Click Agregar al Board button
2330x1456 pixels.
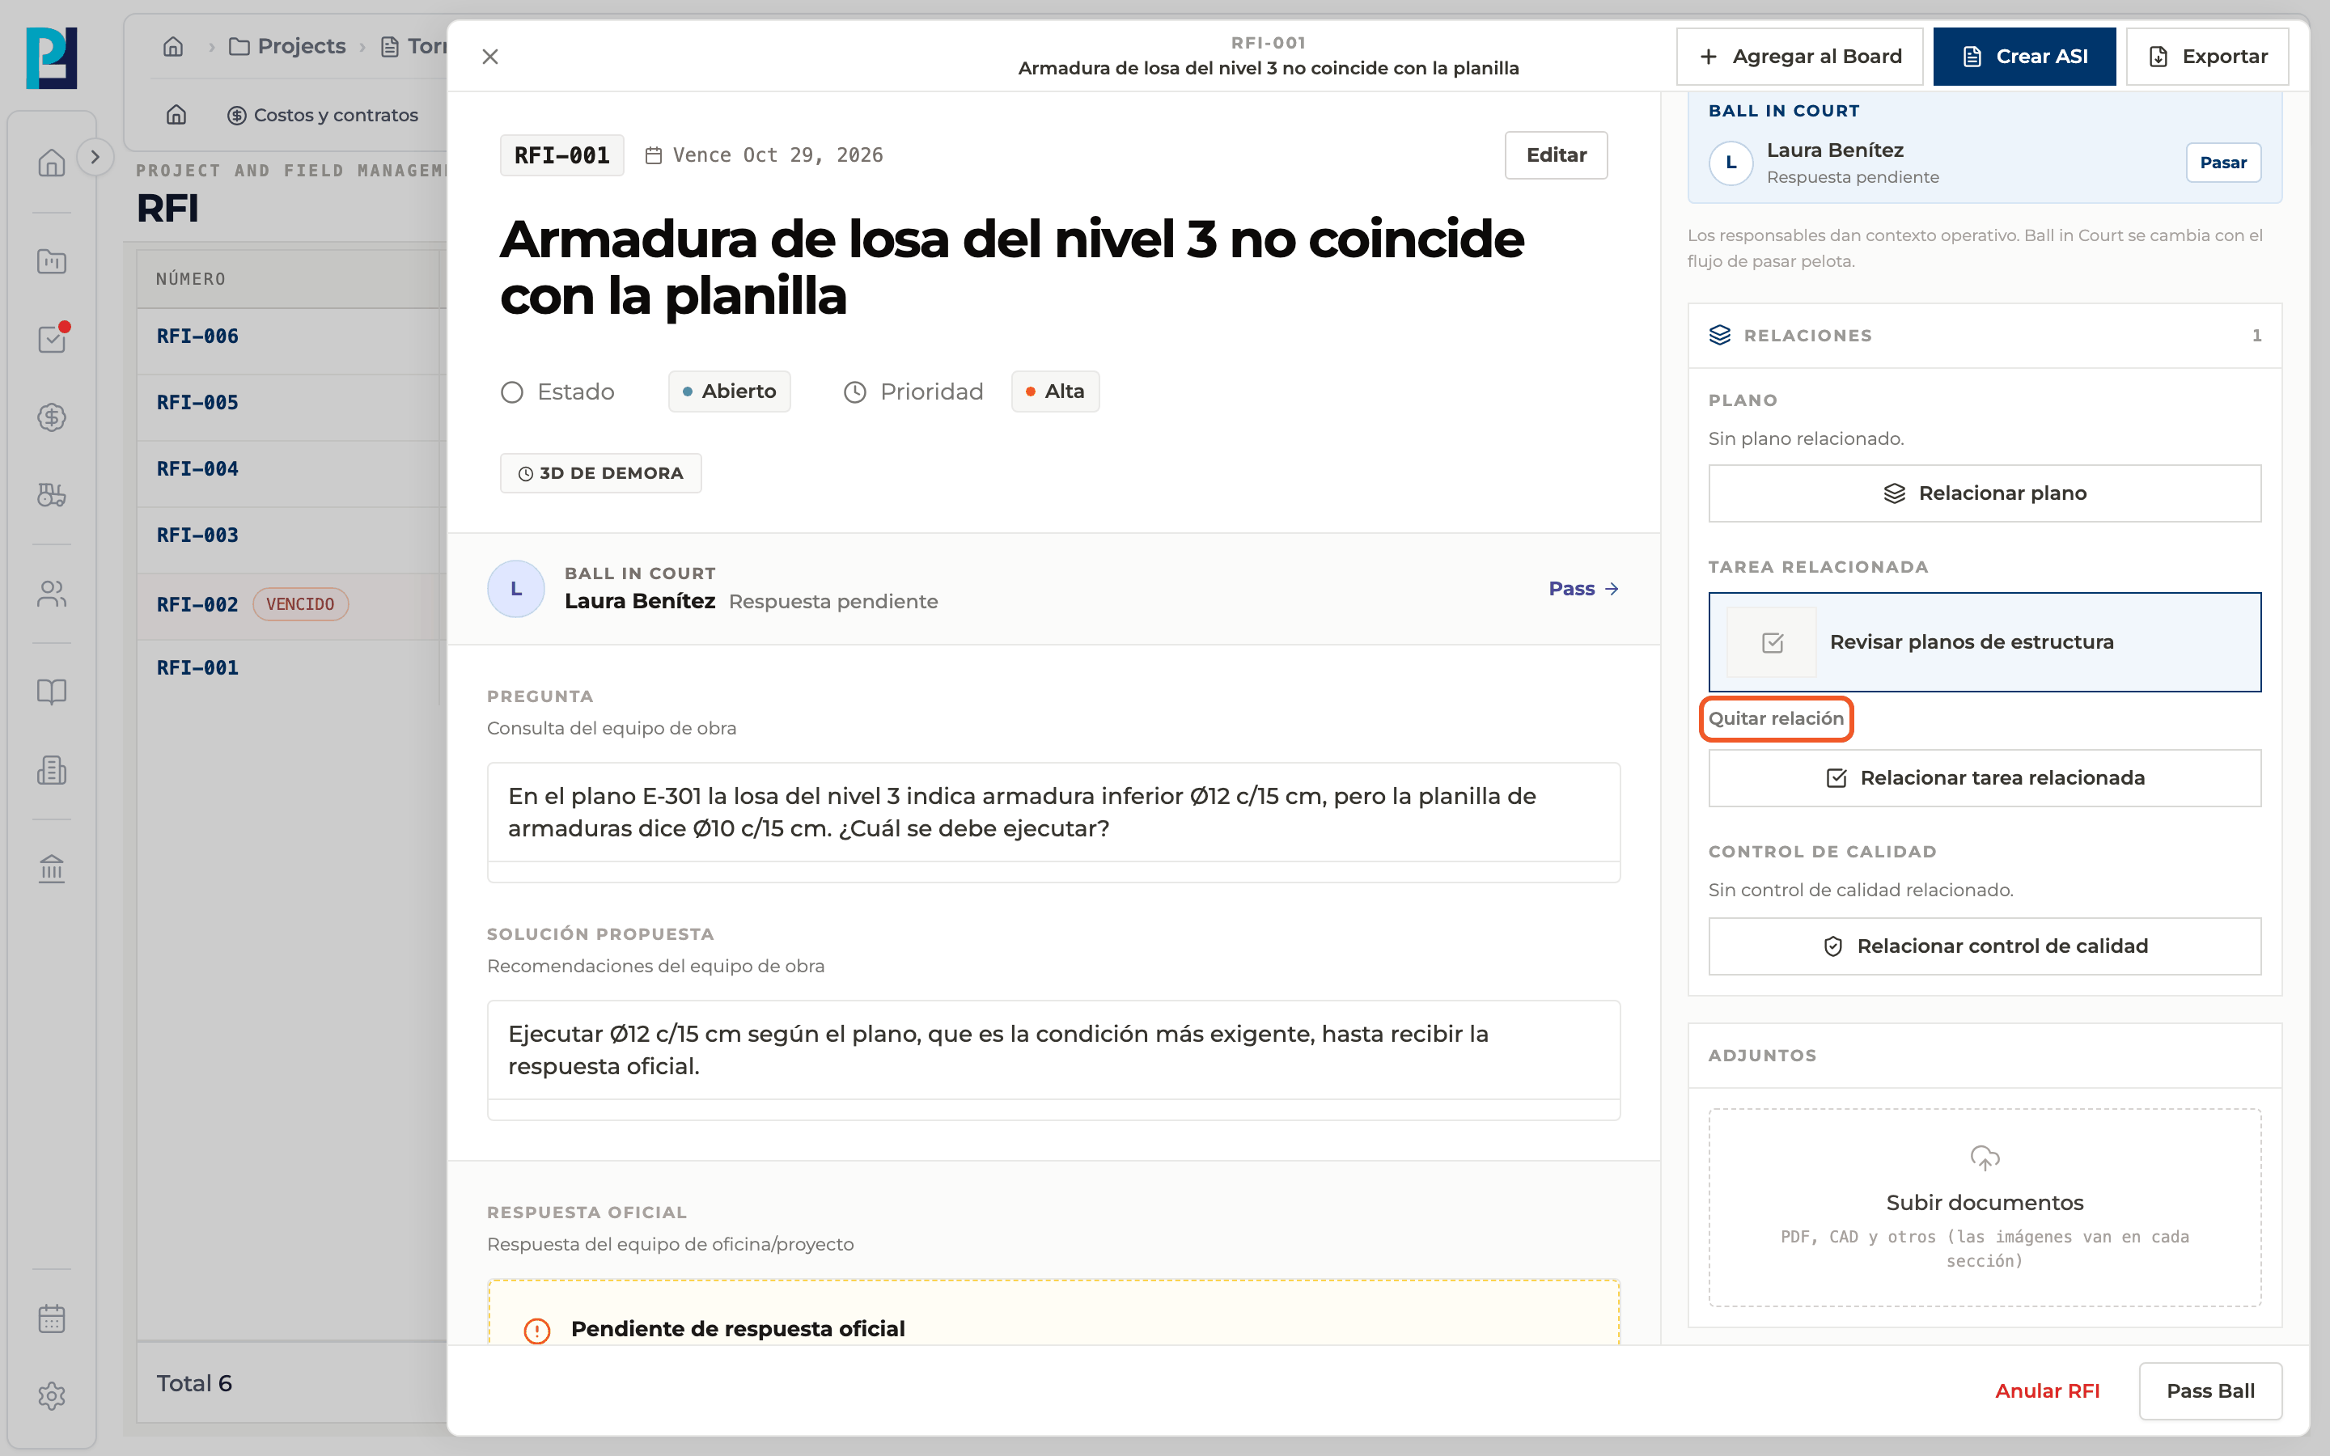[1799, 57]
